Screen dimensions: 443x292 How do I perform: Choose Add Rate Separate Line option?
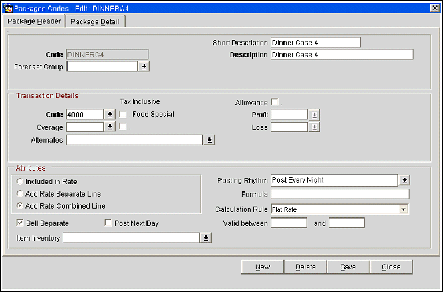click(20, 193)
